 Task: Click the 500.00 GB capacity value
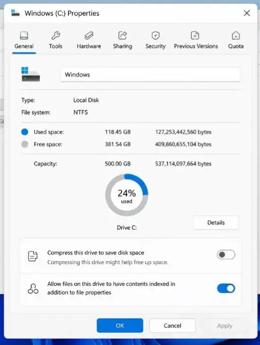click(x=118, y=164)
